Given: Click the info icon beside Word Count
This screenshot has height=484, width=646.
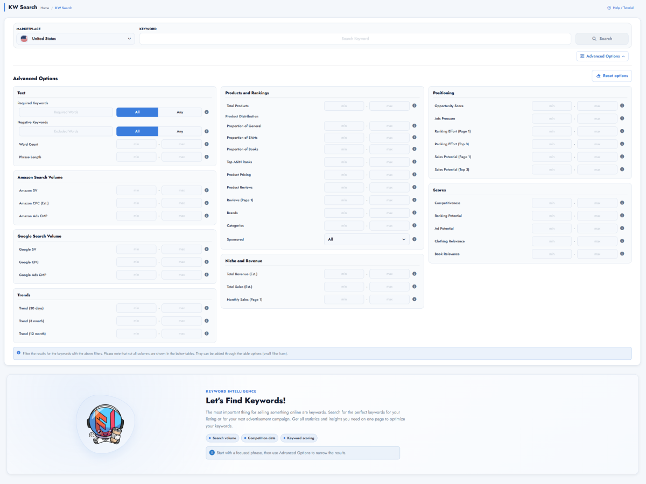Looking at the screenshot, I should (x=207, y=144).
